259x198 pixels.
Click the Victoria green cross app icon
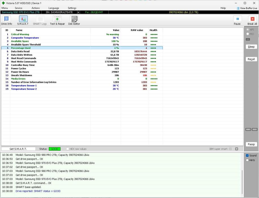(x=3, y=3)
